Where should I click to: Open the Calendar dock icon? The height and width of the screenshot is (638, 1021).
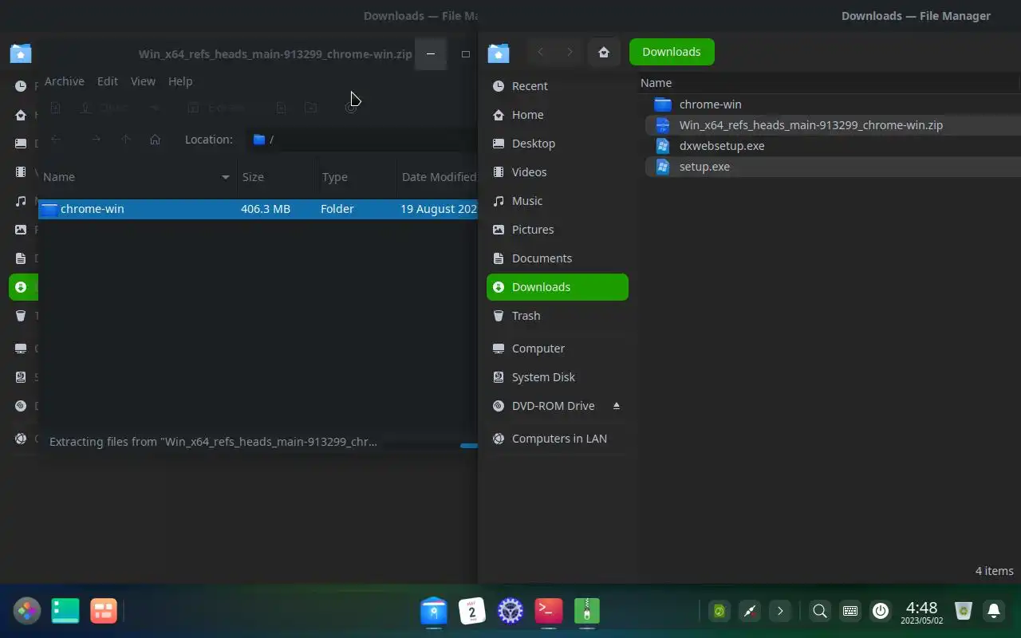tap(472, 612)
